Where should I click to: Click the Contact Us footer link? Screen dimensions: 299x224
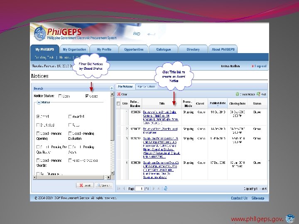tap(239, 198)
